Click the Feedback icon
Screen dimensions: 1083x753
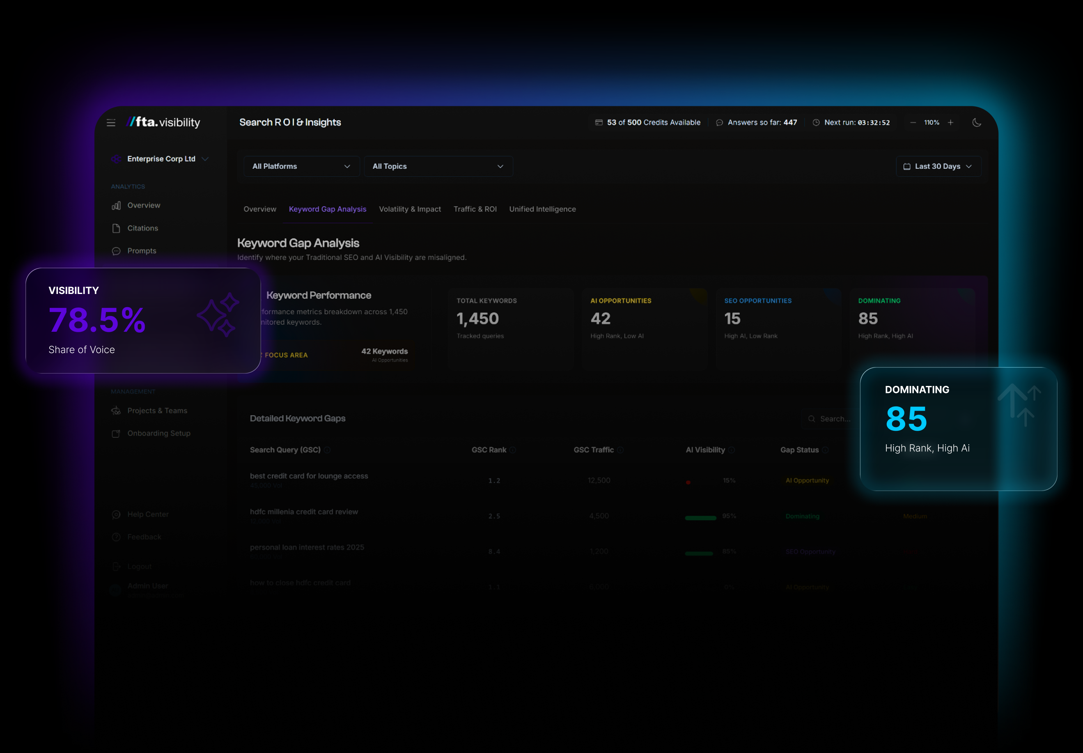(x=116, y=537)
